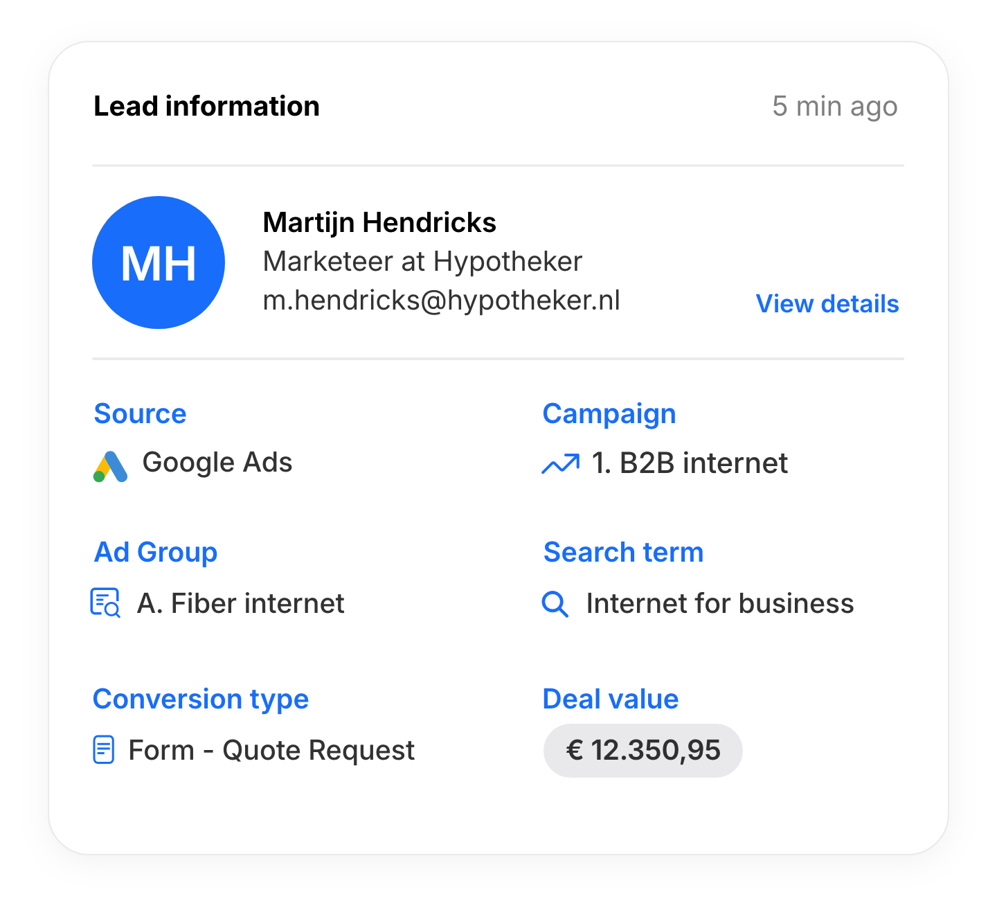The image size is (997, 910).
Task: Click the Source field label
Action: (140, 414)
